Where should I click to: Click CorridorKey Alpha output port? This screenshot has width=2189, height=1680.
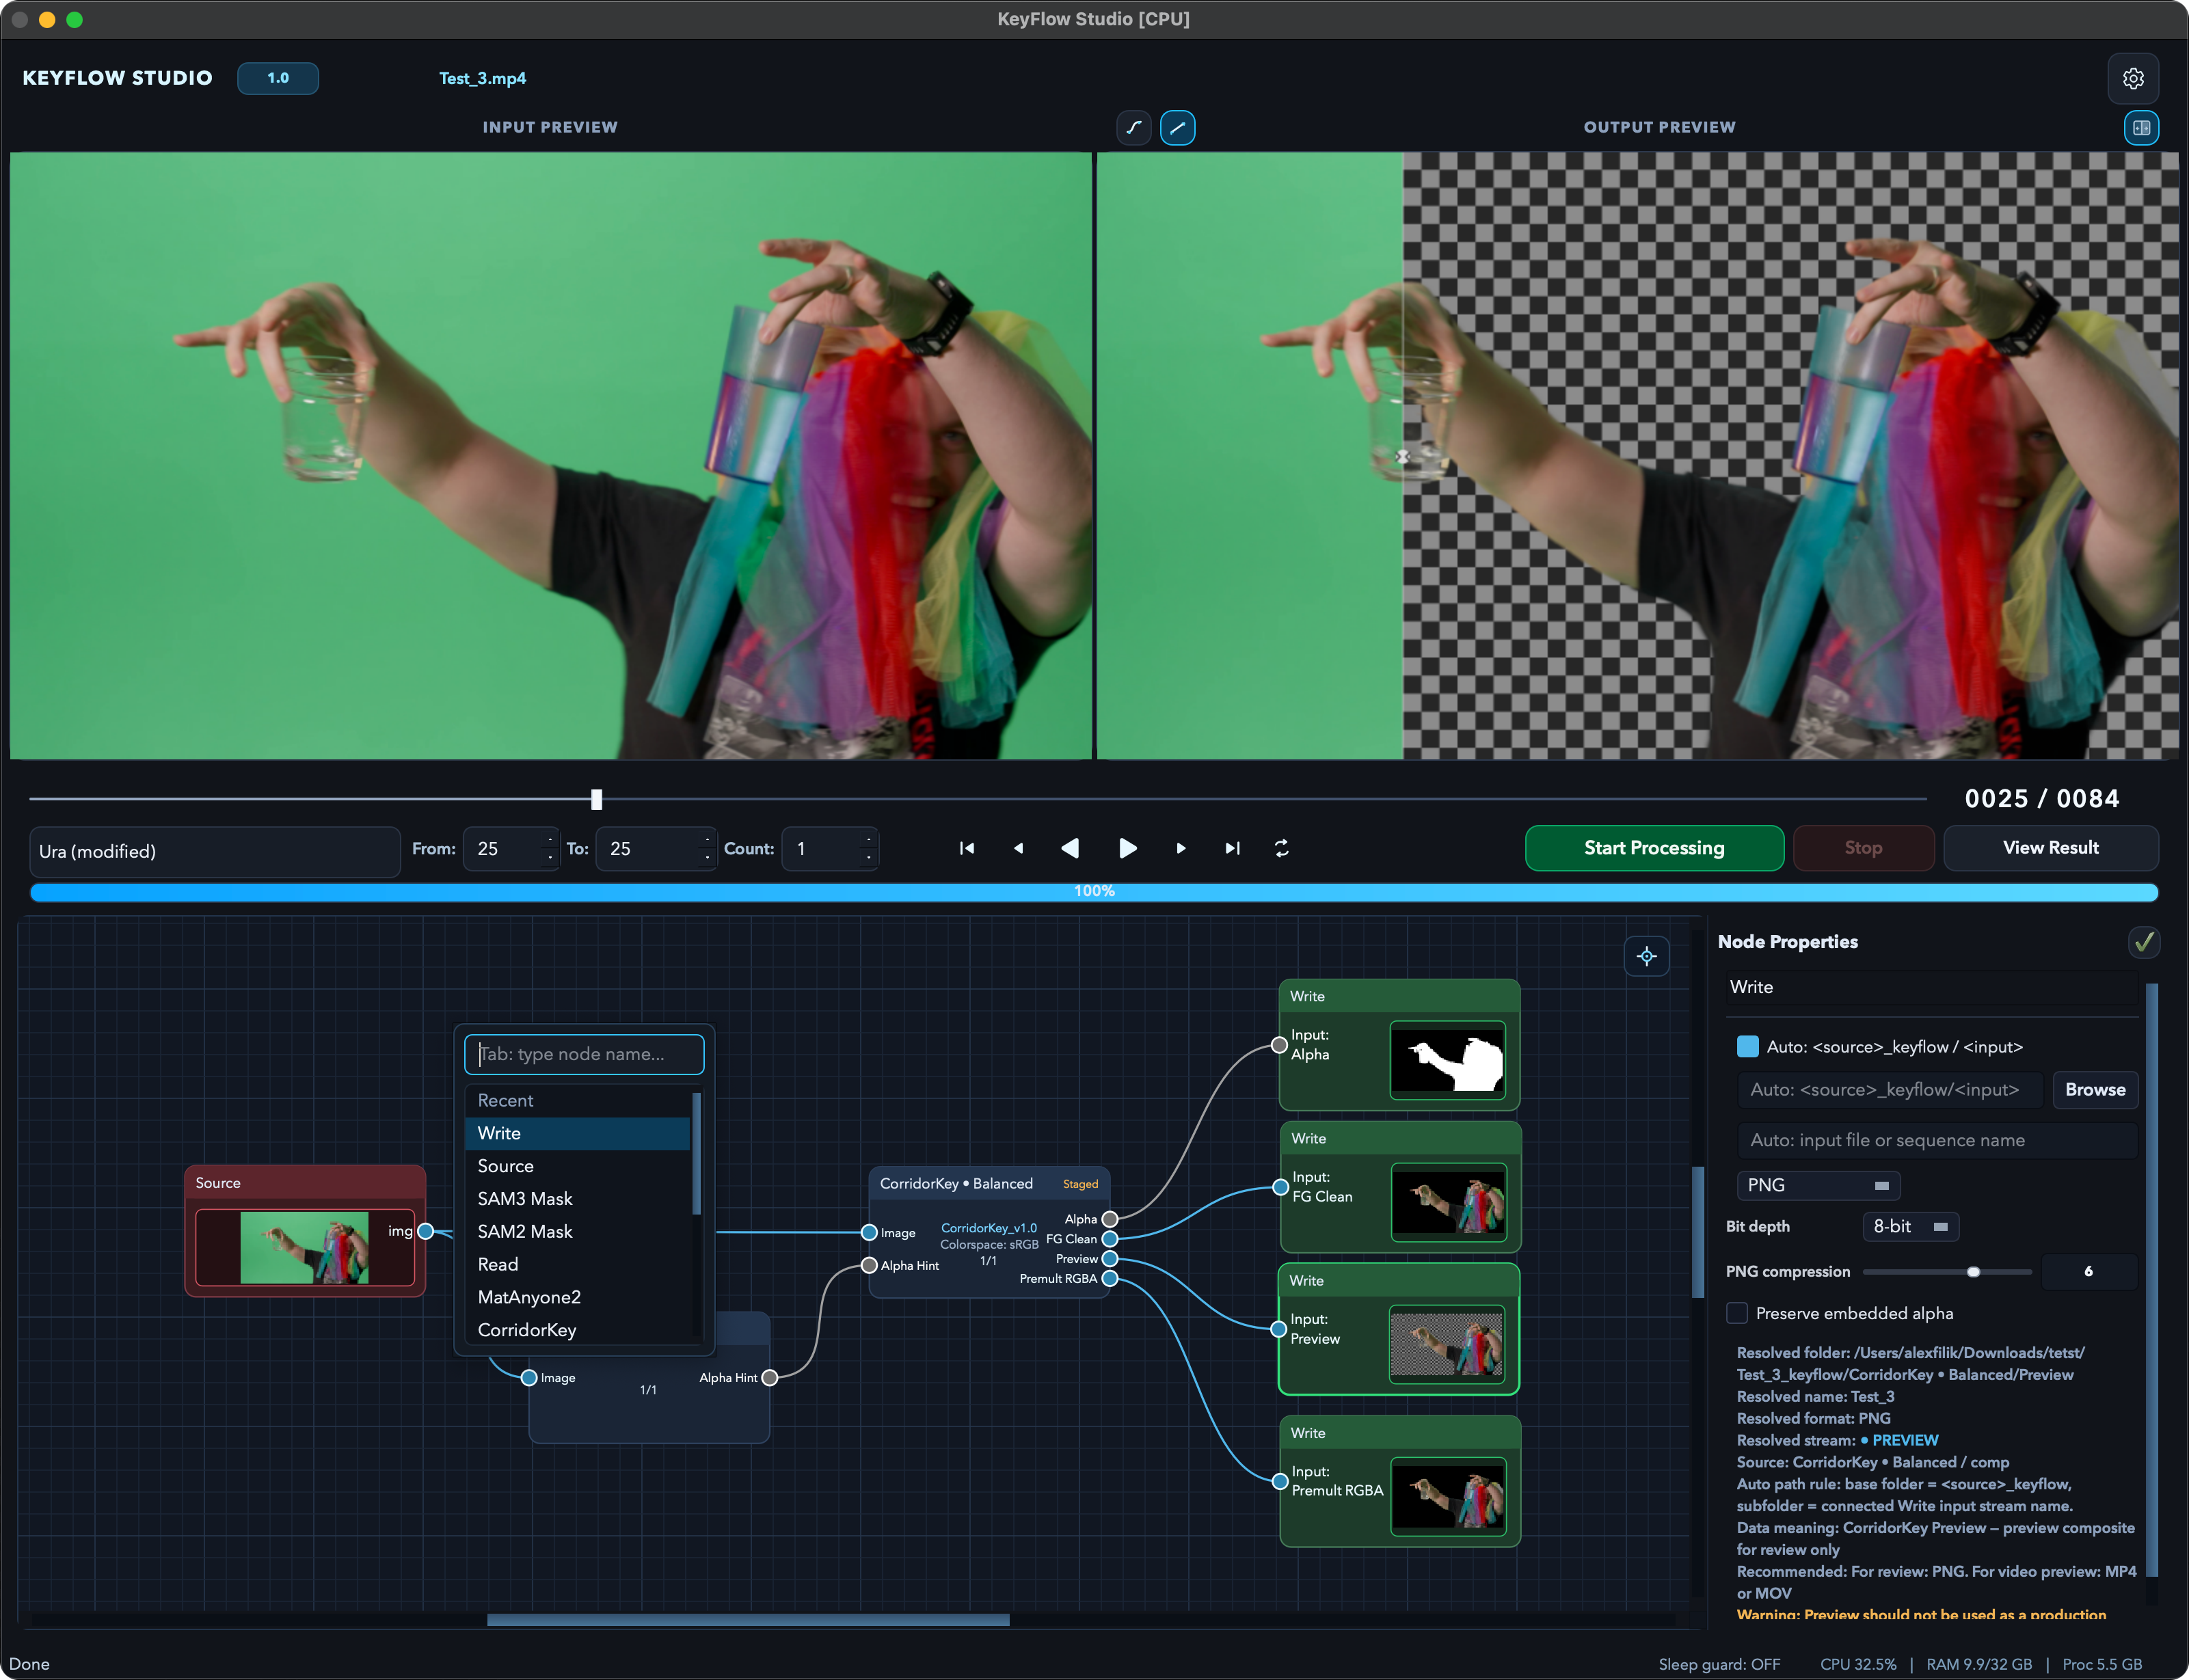coord(1109,1219)
